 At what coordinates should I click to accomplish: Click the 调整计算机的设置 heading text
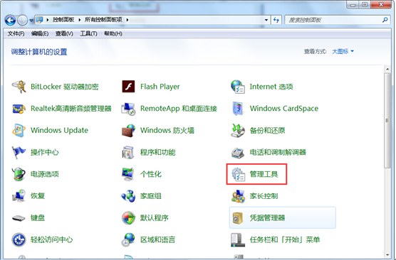(x=39, y=52)
